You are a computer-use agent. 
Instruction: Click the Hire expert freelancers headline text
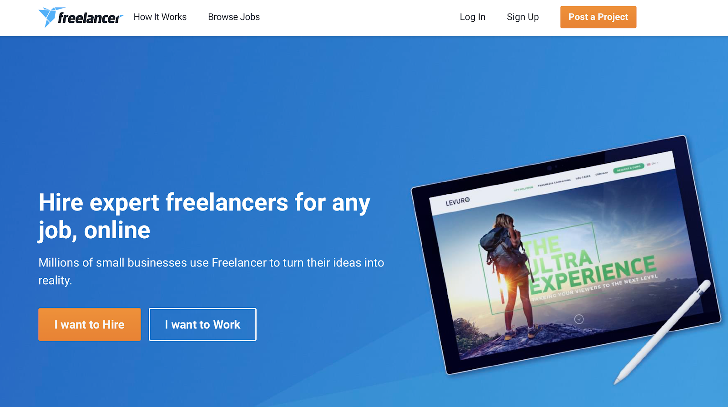(204, 216)
